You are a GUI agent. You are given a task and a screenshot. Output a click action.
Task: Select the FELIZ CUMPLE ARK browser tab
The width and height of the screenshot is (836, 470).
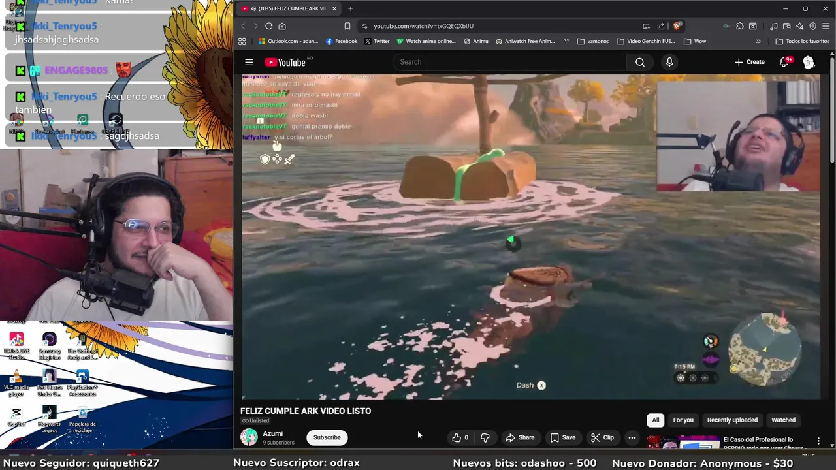pos(289,8)
